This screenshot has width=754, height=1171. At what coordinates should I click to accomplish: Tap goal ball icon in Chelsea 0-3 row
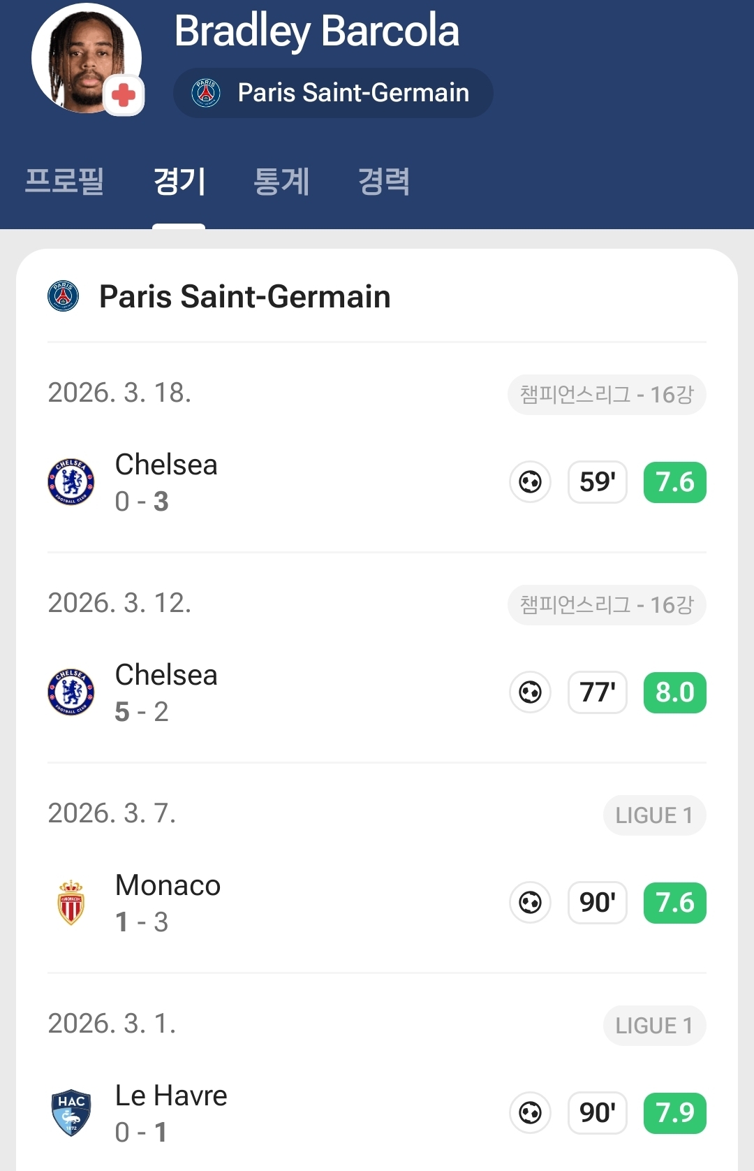(x=531, y=482)
